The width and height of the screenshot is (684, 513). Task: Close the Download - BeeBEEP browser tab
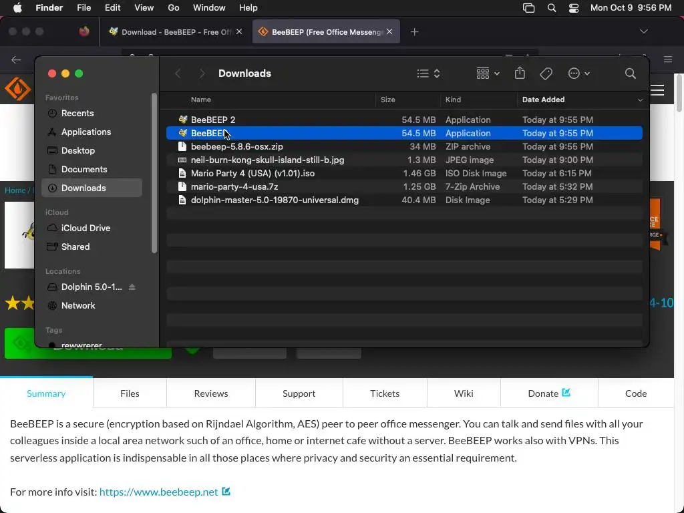point(239,31)
